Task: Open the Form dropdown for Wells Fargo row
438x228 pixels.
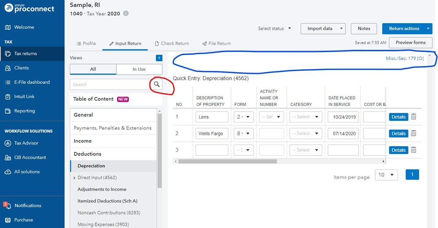Action: tap(244, 133)
